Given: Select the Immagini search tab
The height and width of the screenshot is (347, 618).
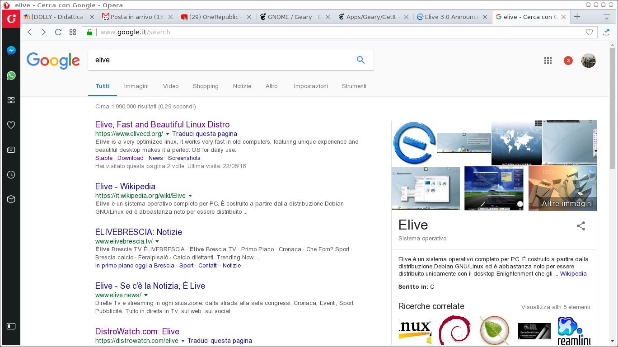Looking at the screenshot, I should pos(136,86).
